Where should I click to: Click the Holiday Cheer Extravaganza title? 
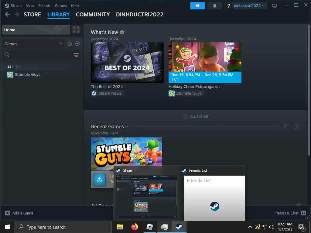(194, 86)
